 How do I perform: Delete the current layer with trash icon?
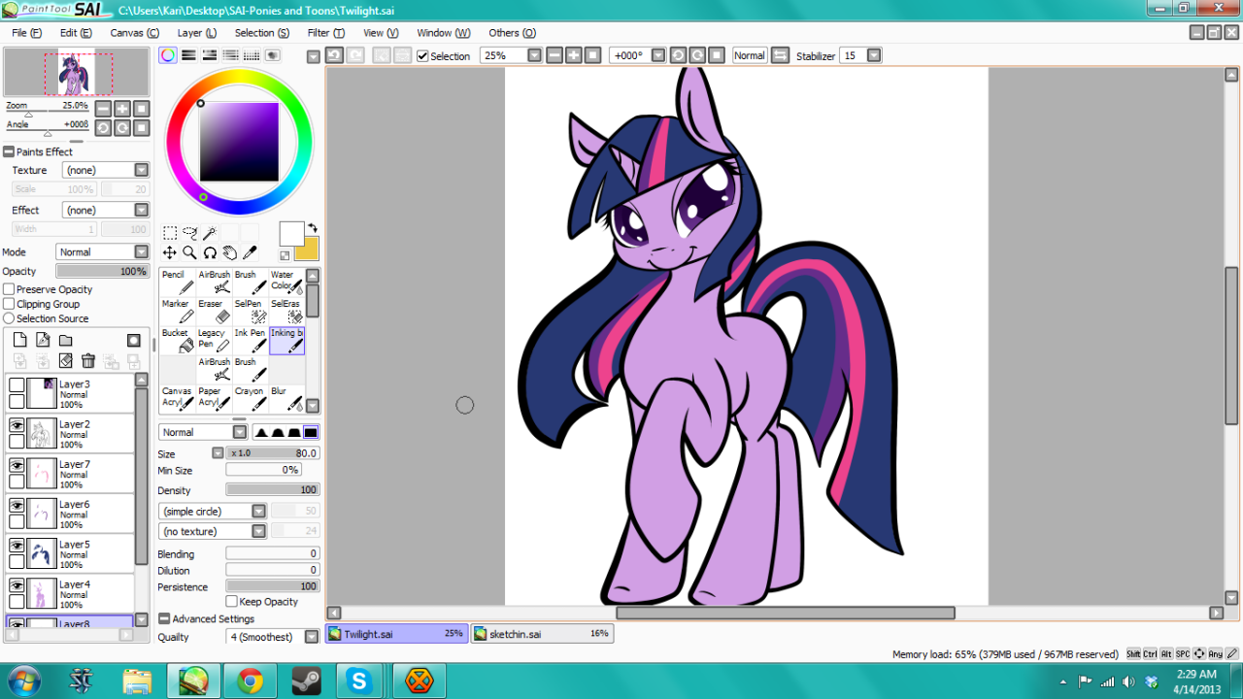(x=88, y=361)
